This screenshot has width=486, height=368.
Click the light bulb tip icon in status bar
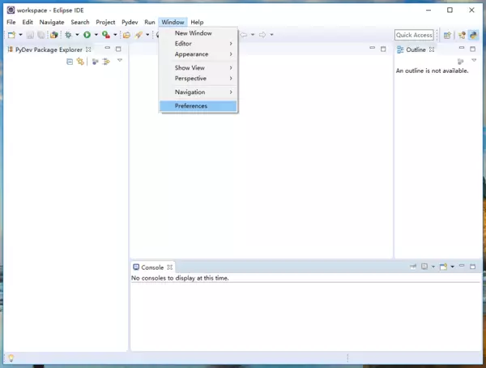click(x=11, y=358)
